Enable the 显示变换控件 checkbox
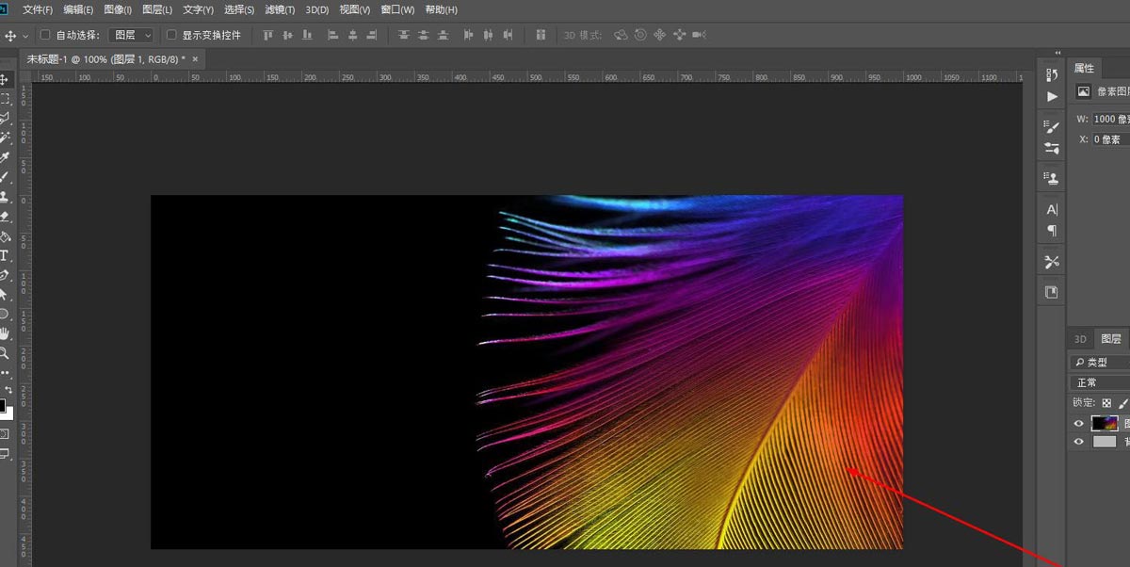 171,35
